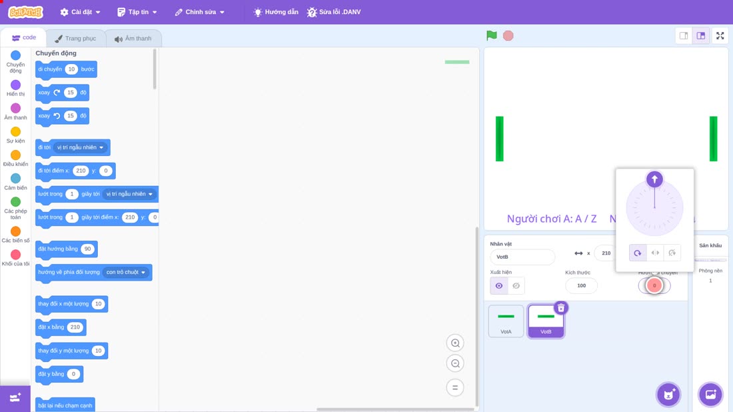Stop the project with the red stop button
The height and width of the screenshot is (412, 733).
(508, 35)
